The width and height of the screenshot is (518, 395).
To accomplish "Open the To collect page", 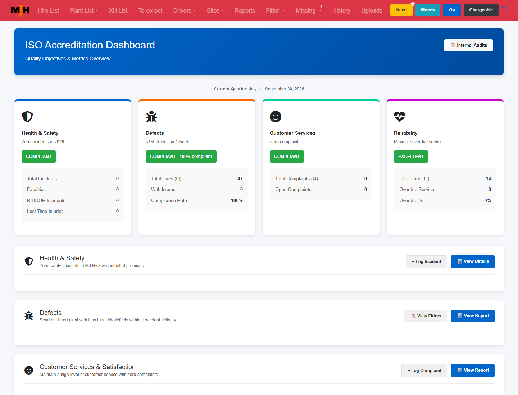I will click(x=150, y=10).
